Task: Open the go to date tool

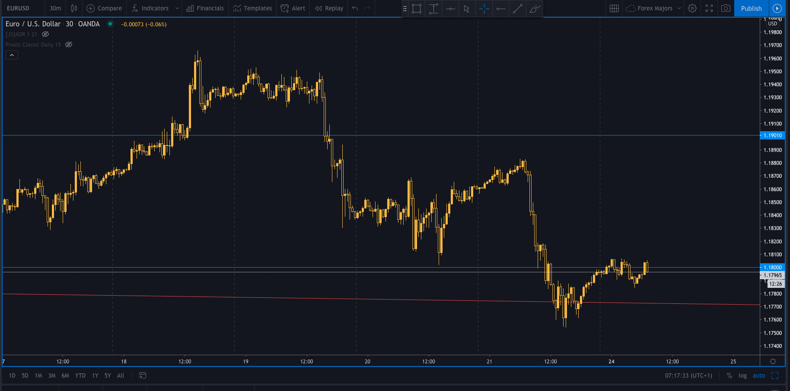Action: coord(143,375)
